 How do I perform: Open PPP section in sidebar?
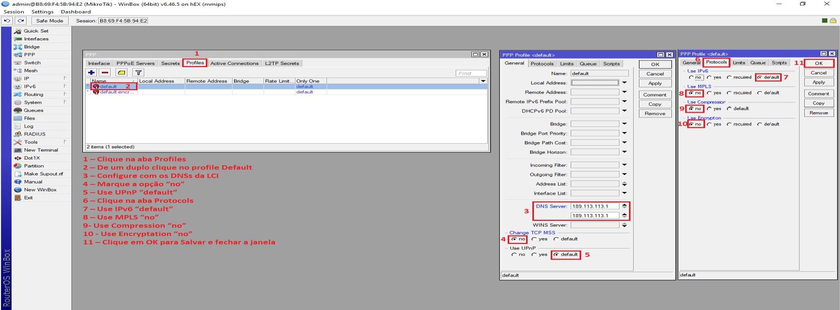[29, 55]
